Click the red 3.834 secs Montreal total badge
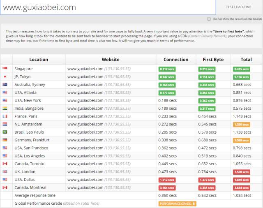This screenshot has width=263, height=208. (x=241, y=188)
